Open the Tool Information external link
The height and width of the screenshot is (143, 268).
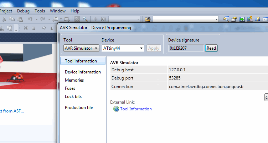tap(136, 109)
